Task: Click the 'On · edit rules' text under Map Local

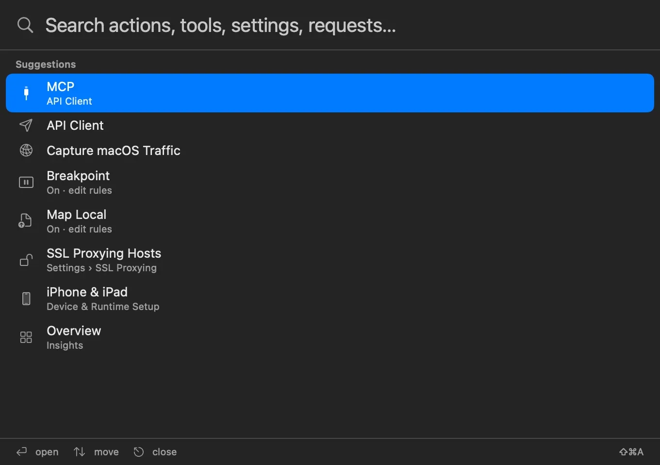Action: (79, 229)
